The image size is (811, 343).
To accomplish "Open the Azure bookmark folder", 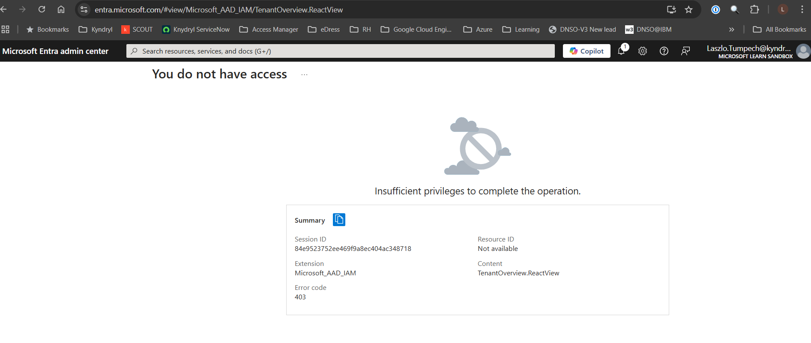I will (x=478, y=29).
